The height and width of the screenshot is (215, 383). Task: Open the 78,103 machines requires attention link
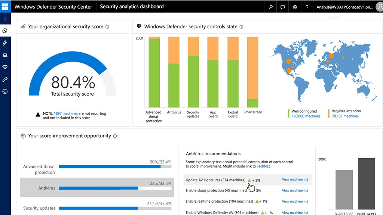[345, 116]
